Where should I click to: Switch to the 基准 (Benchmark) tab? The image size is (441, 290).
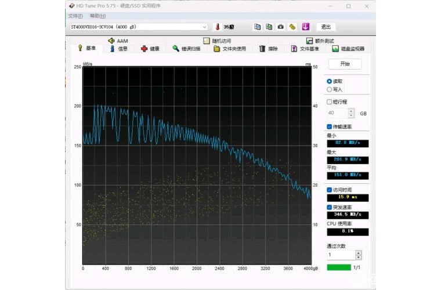[86, 48]
